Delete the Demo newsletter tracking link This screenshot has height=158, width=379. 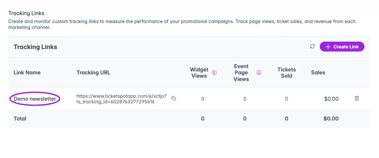356,98
